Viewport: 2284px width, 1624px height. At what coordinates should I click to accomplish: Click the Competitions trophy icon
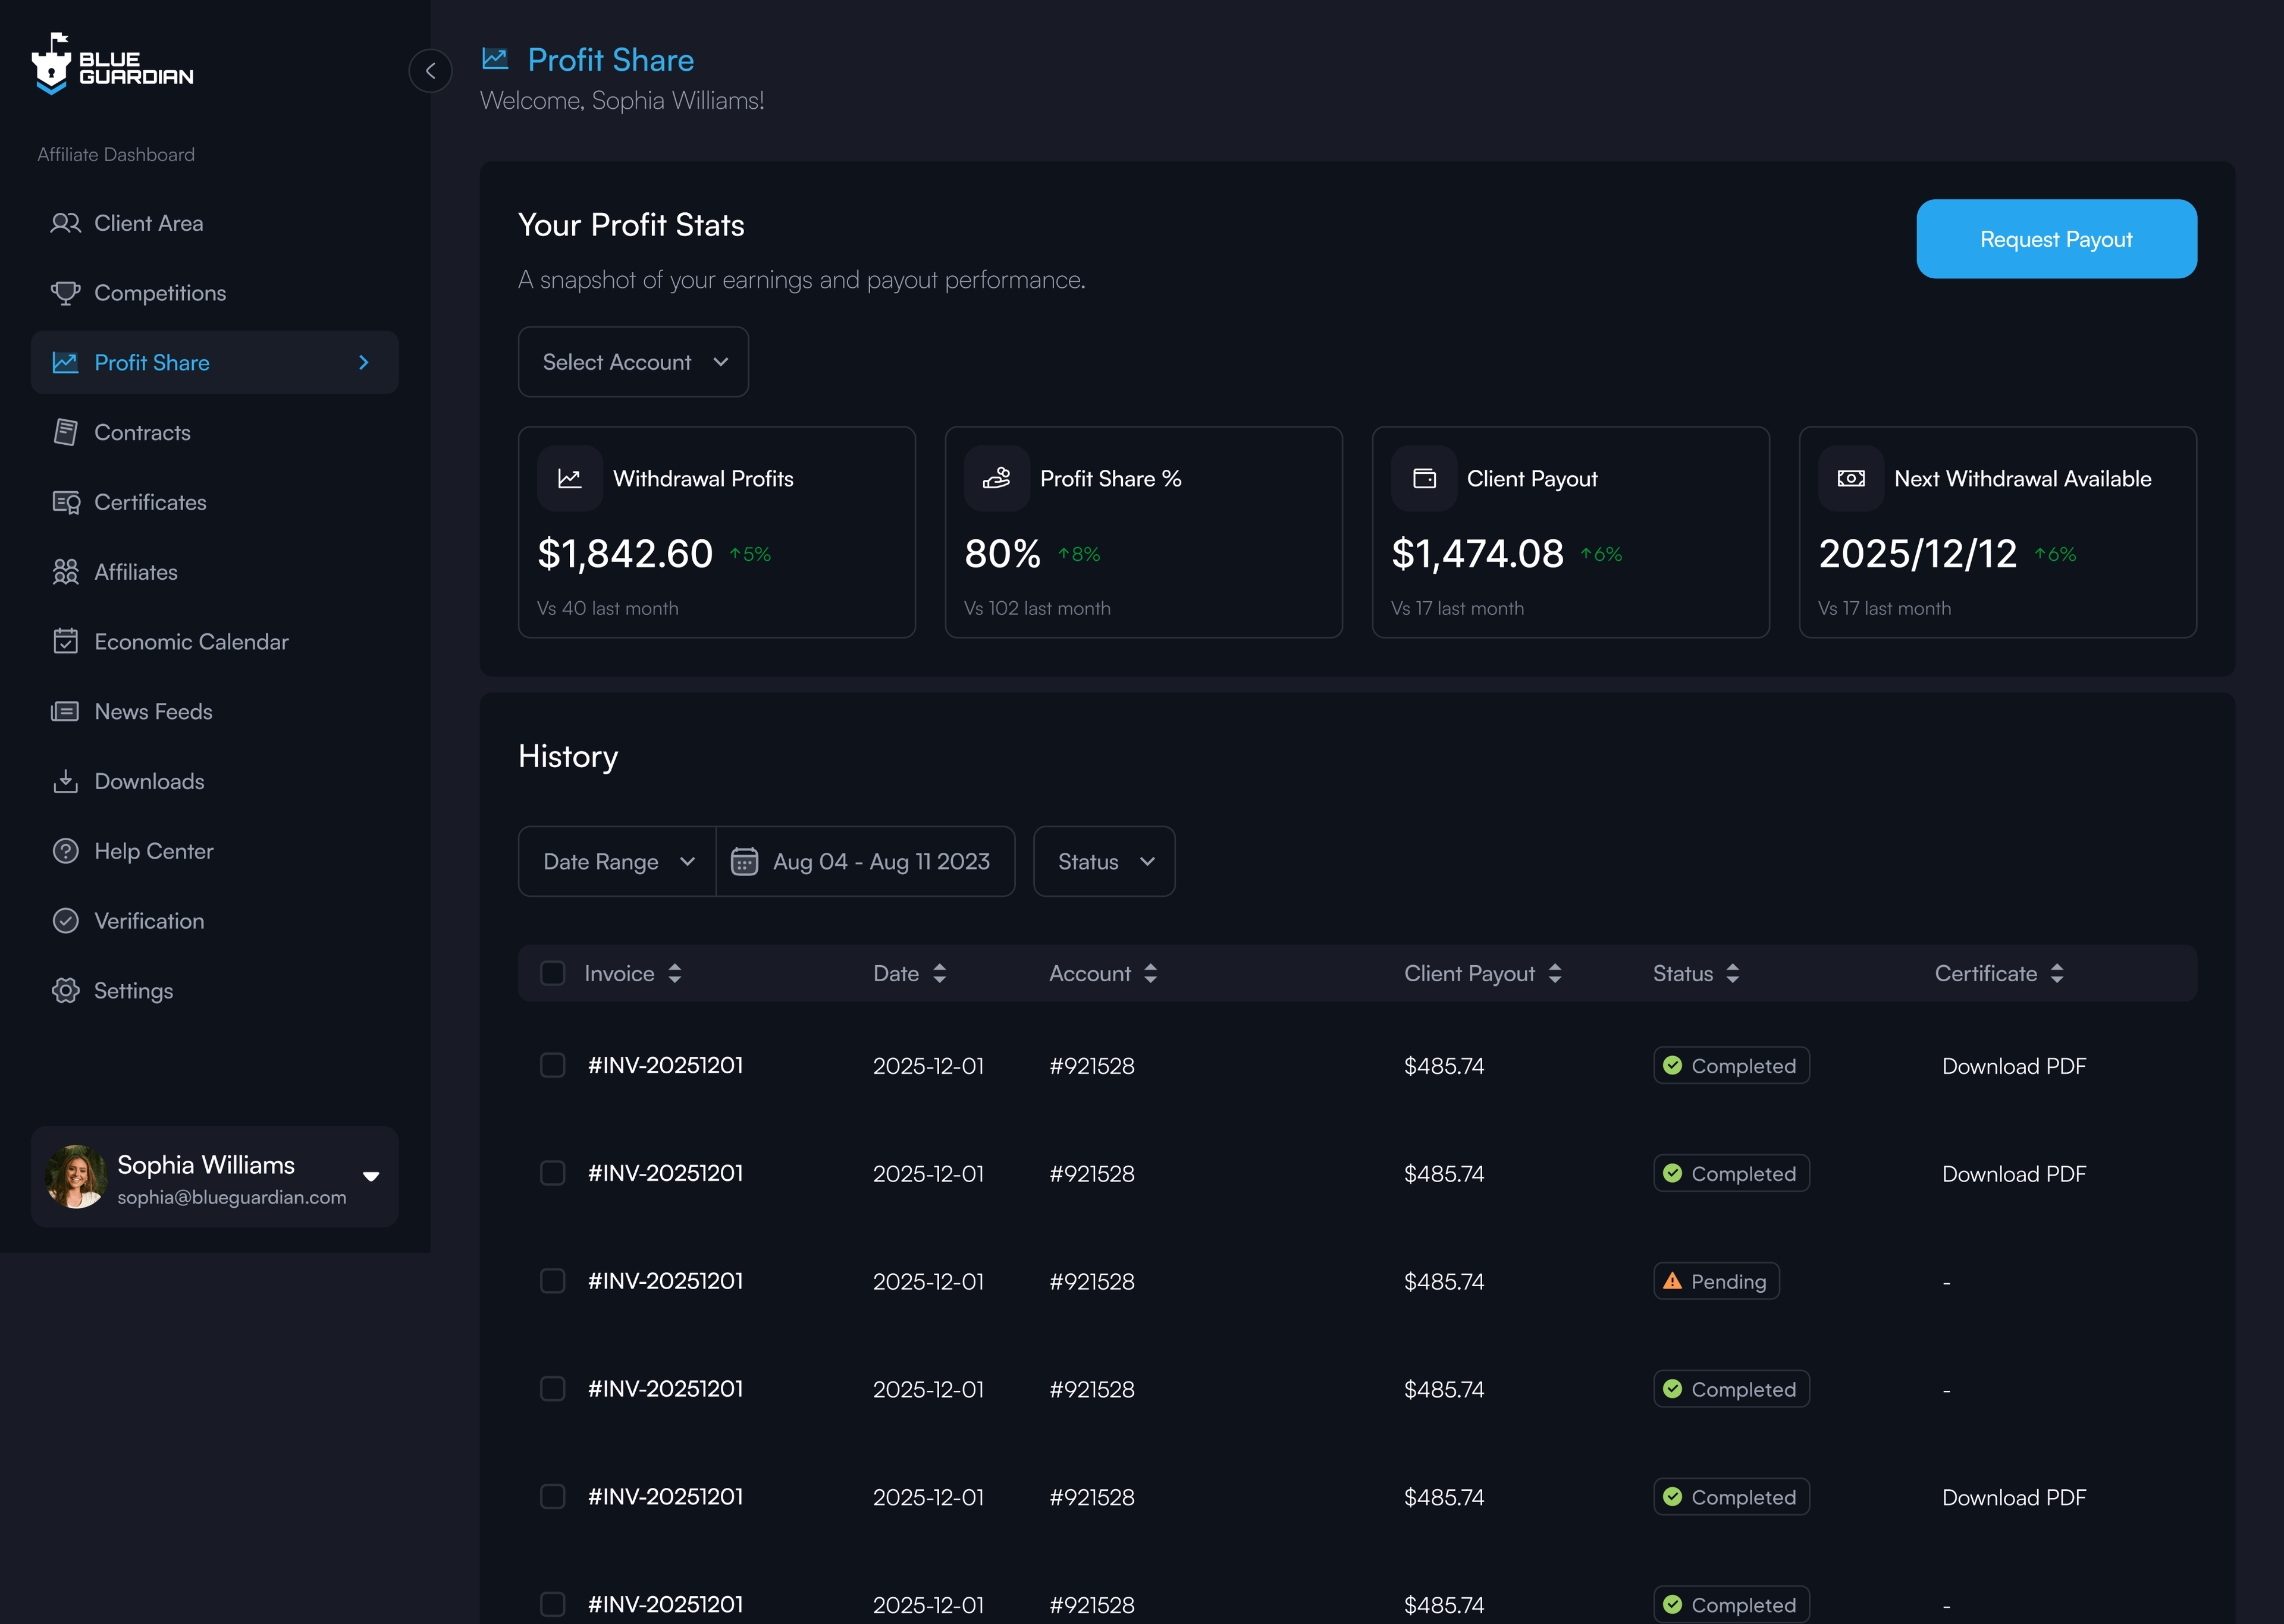point(65,293)
